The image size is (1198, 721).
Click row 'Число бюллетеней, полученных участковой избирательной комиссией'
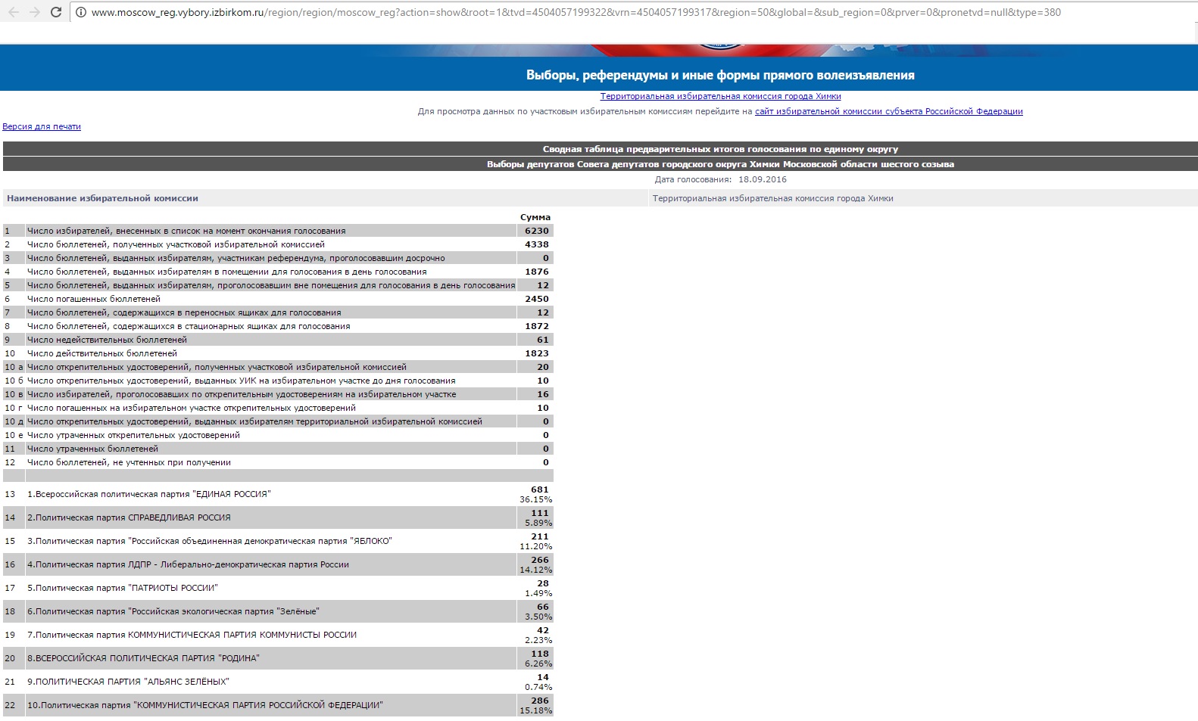click(176, 244)
